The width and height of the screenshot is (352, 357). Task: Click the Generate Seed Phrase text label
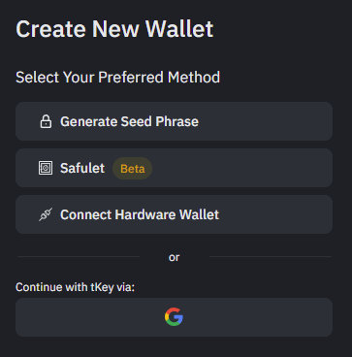point(129,121)
